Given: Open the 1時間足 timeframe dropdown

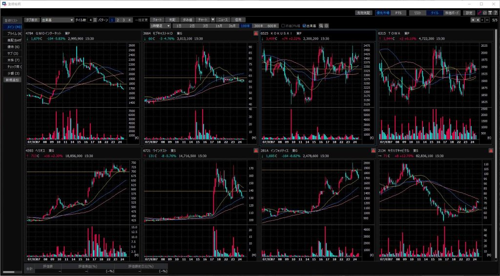Looking at the screenshot, I should 161,25.
